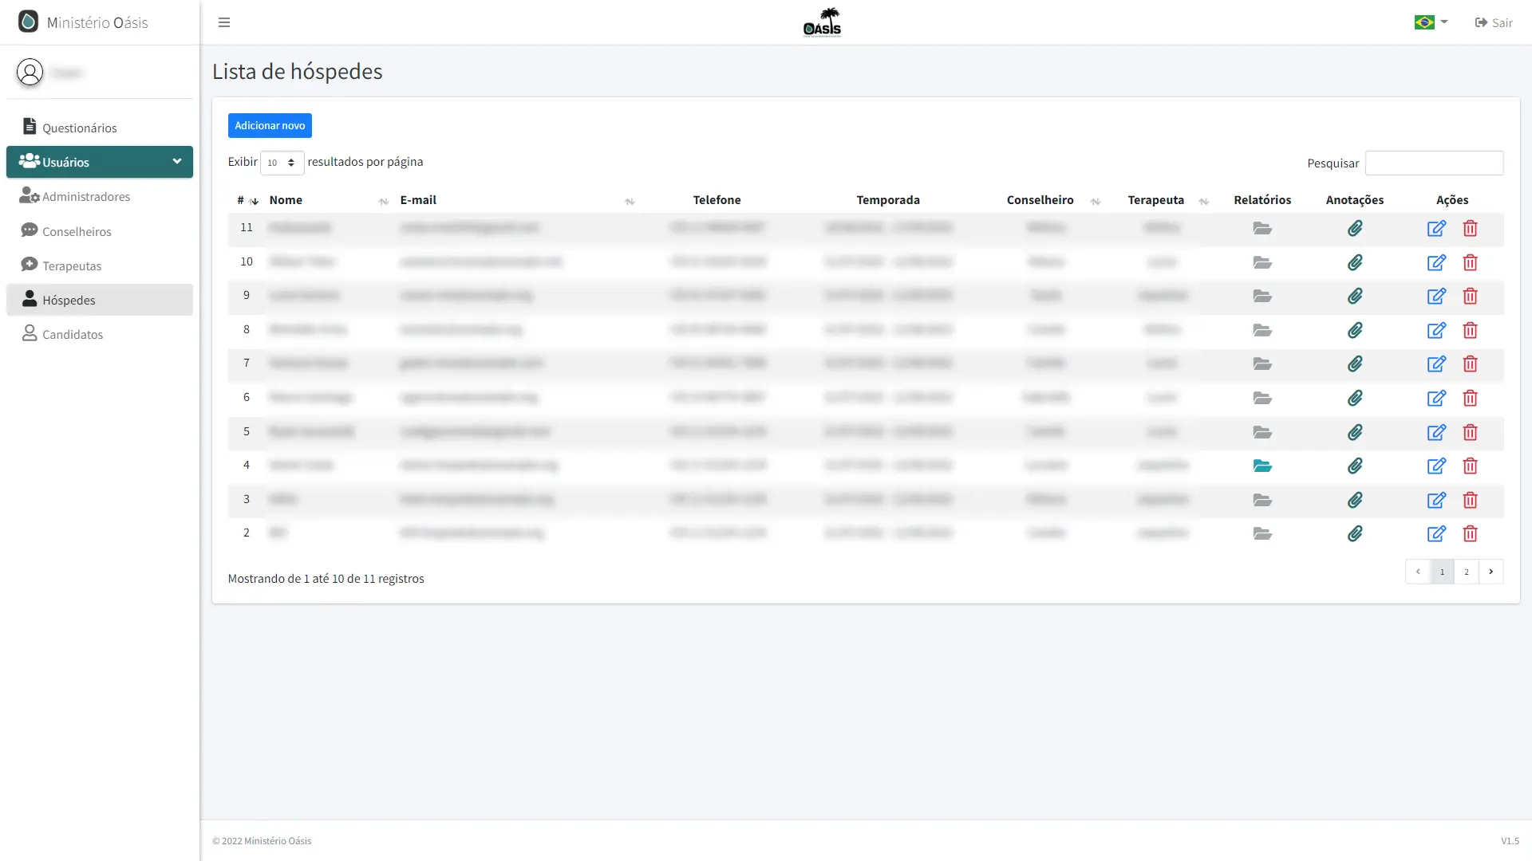1532x861 pixels.
Task: Focus the Pesquisar search field
Action: pyautogui.click(x=1434, y=163)
